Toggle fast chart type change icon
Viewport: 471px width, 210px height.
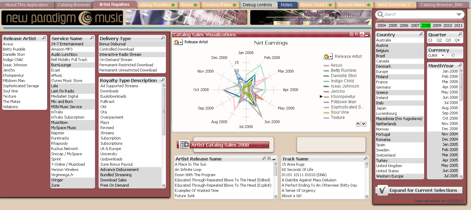(x=362, y=35)
